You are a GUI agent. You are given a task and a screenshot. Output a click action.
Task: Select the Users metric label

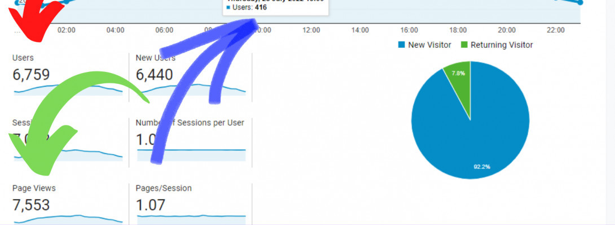[23, 57]
